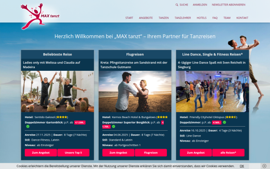270x169 pixels.
Task: Open the FAQ page
Action: (x=215, y=18)
